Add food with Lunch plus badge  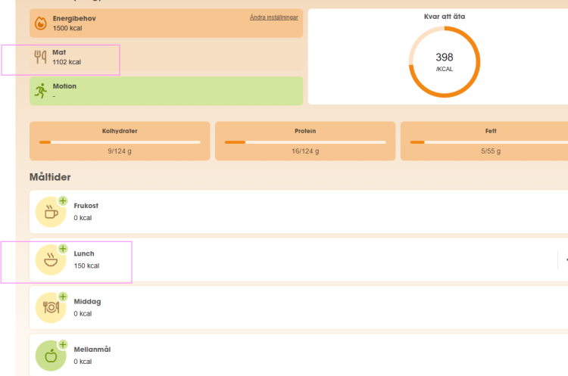click(62, 249)
